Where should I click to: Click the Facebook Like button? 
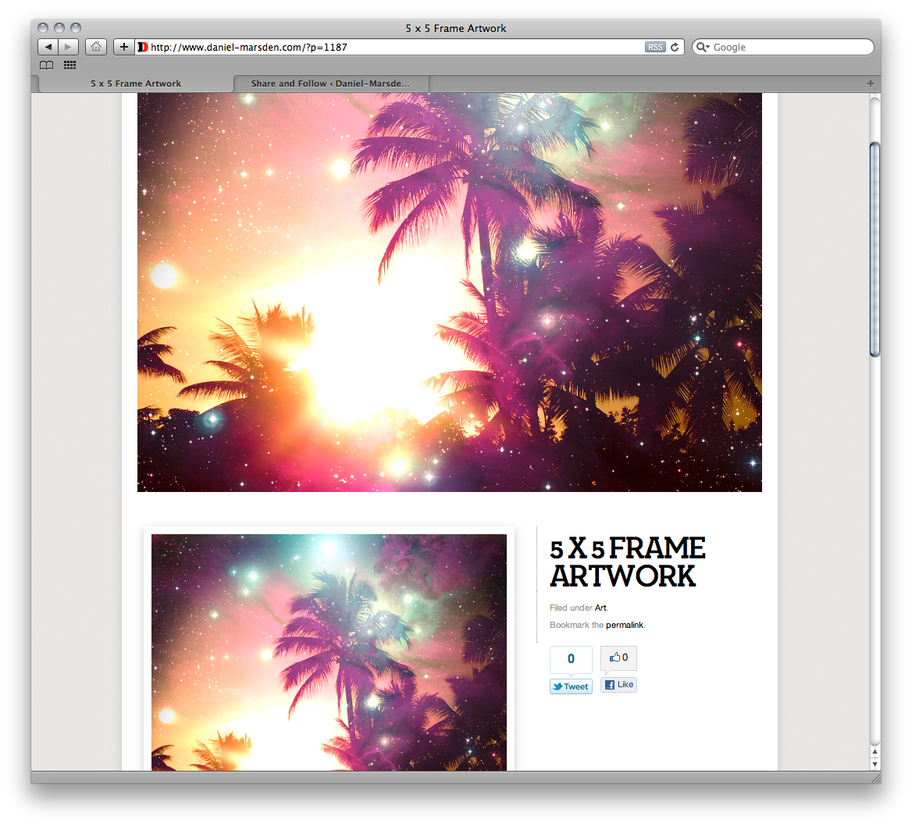point(618,684)
